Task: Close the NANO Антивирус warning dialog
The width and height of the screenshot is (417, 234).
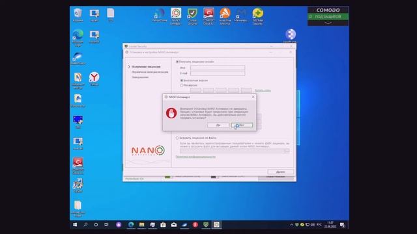Action: pos(253,97)
